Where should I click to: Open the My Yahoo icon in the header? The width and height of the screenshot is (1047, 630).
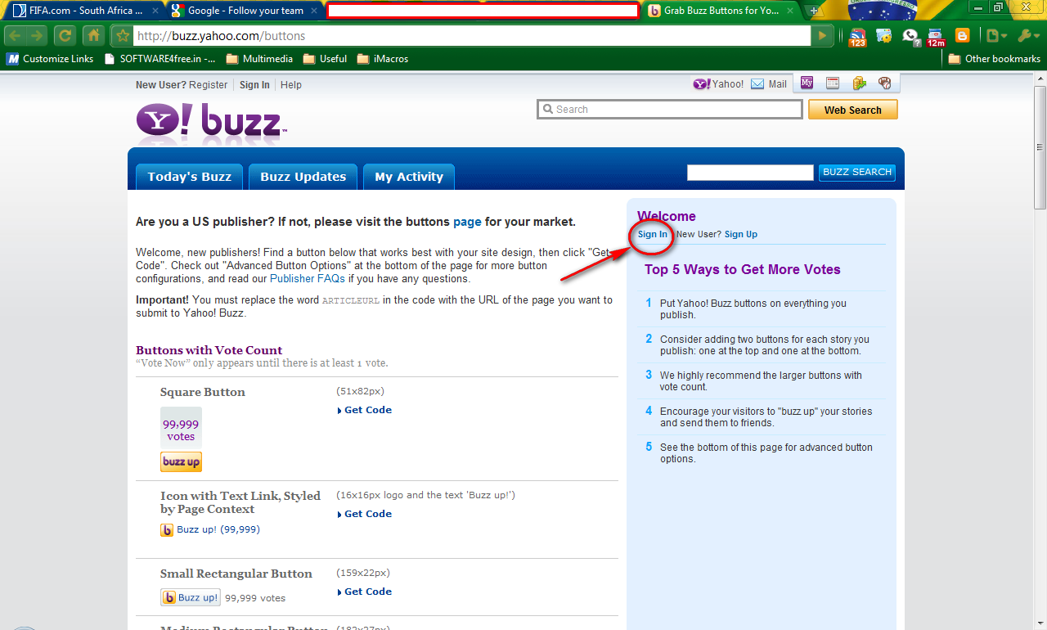point(807,82)
